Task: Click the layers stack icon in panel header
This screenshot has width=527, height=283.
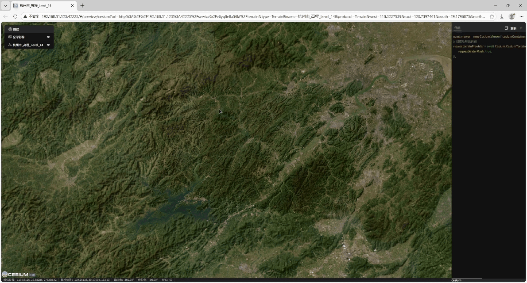Action: tap(10, 29)
